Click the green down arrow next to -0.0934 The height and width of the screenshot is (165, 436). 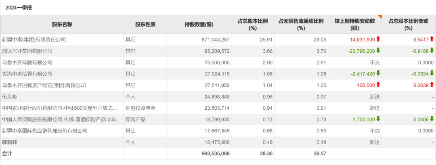tap(432, 73)
